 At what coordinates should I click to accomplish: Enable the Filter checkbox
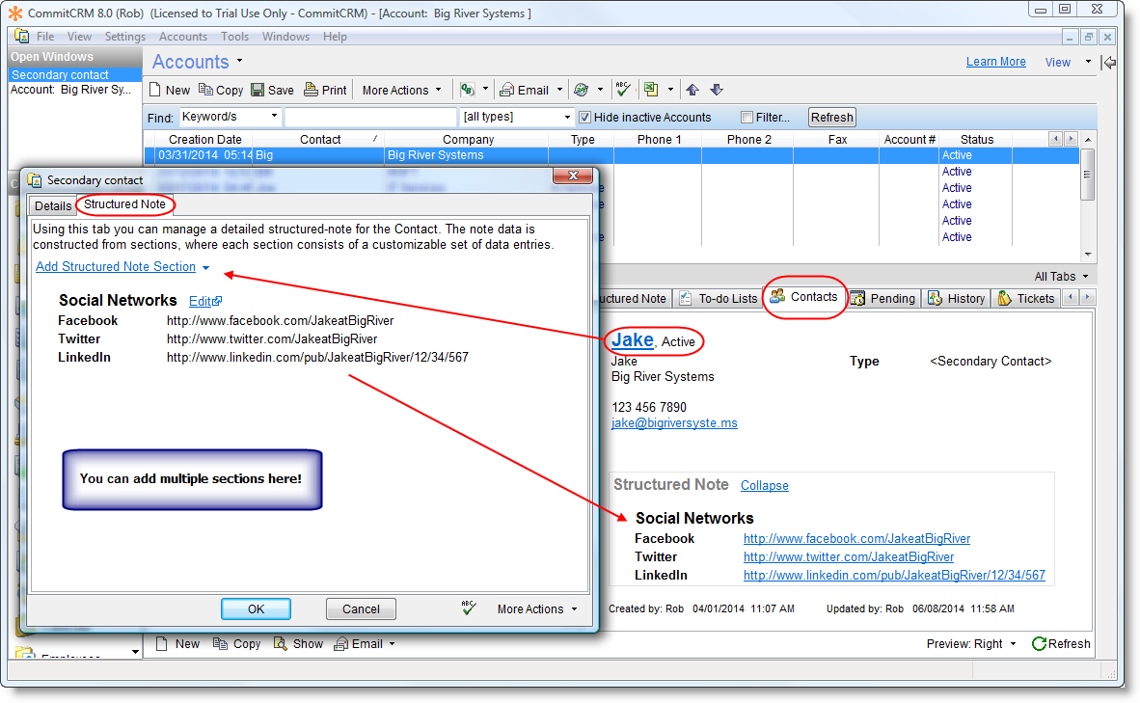click(746, 118)
